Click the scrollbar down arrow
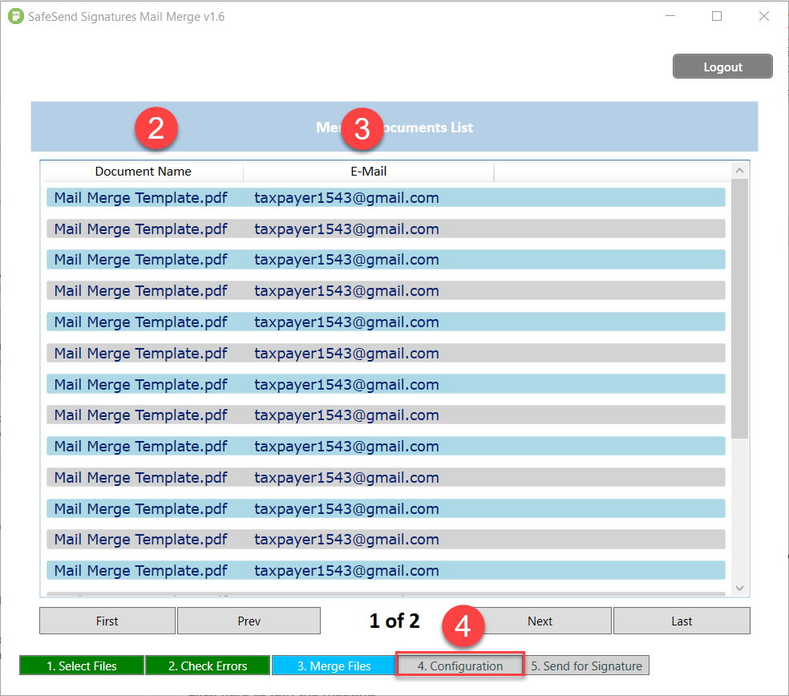This screenshot has width=789, height=696. [x=739, y=588]
